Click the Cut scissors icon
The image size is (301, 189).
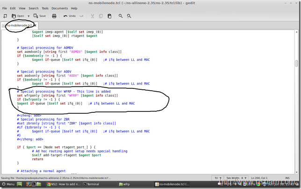point(92,16)
